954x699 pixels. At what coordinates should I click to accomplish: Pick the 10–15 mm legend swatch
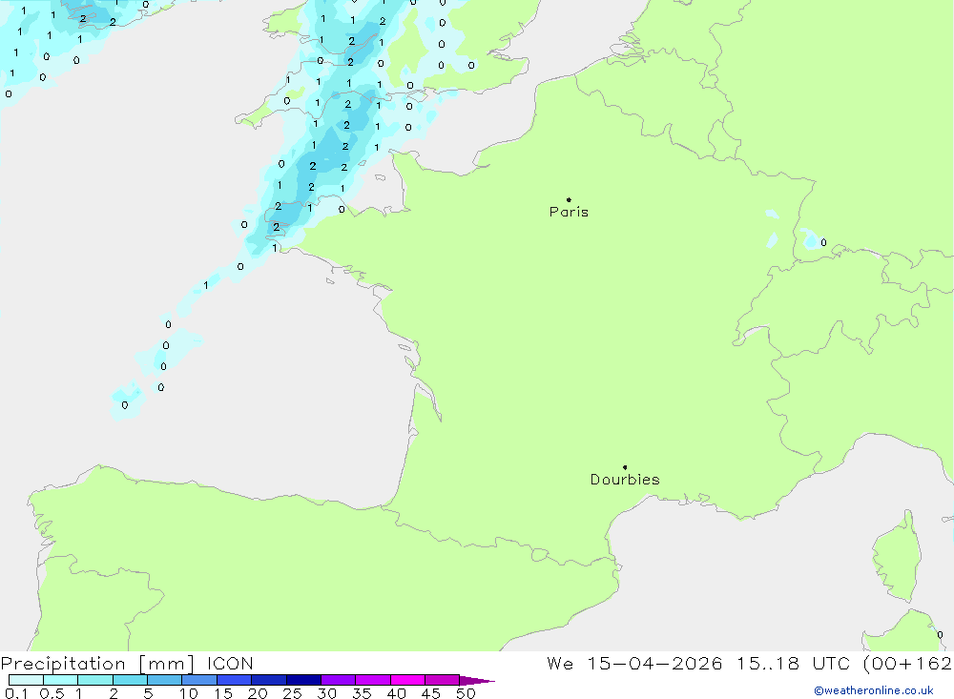click(199, 680)
